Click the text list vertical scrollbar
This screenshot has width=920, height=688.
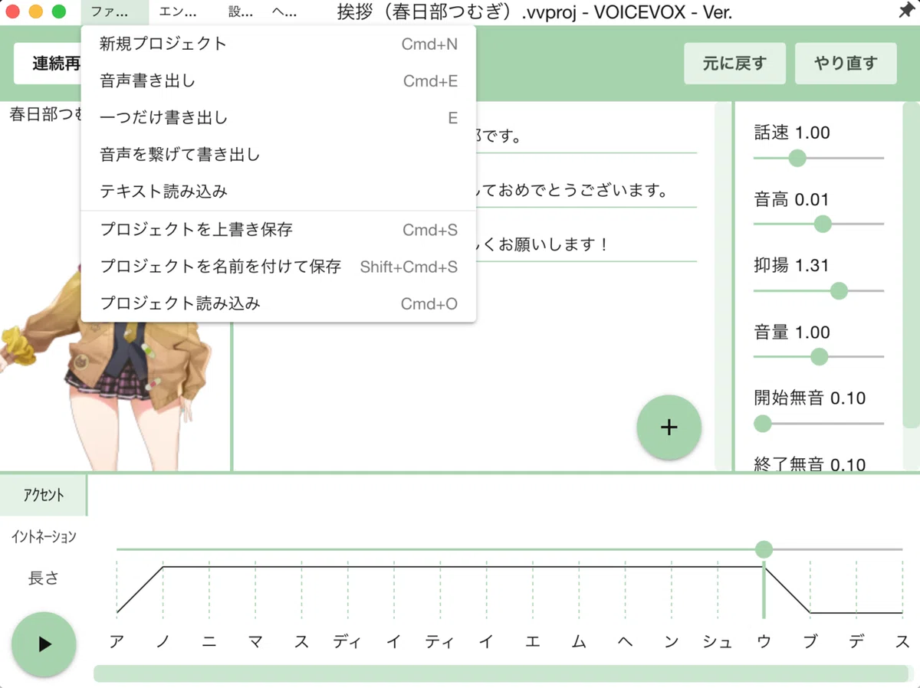(x=723, y=285)
